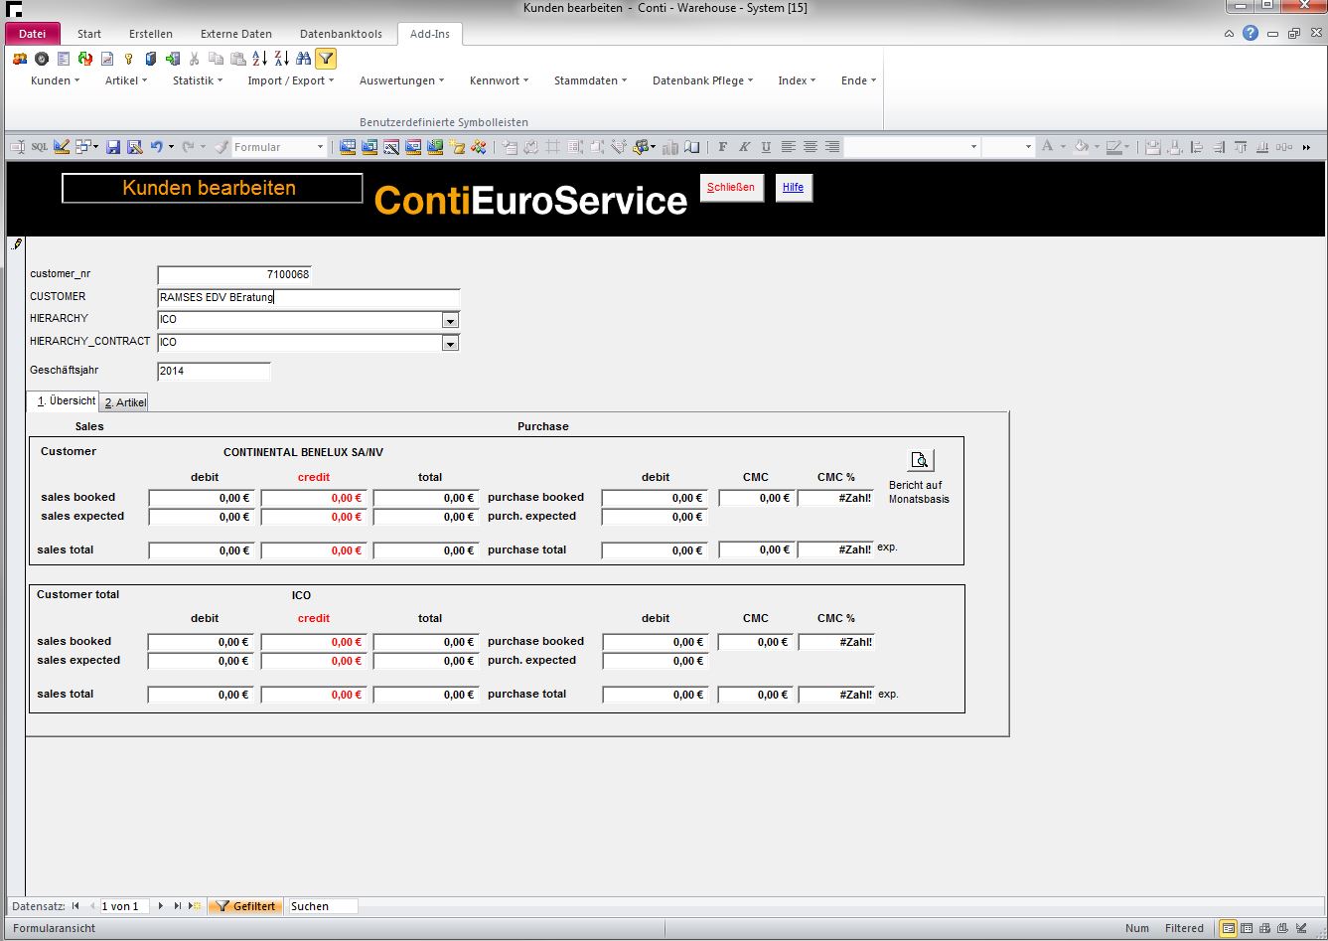The width and height of the screenshot is (1328, 941).
Task: Open Access help question mark icon
Action: click(1251, 33)
